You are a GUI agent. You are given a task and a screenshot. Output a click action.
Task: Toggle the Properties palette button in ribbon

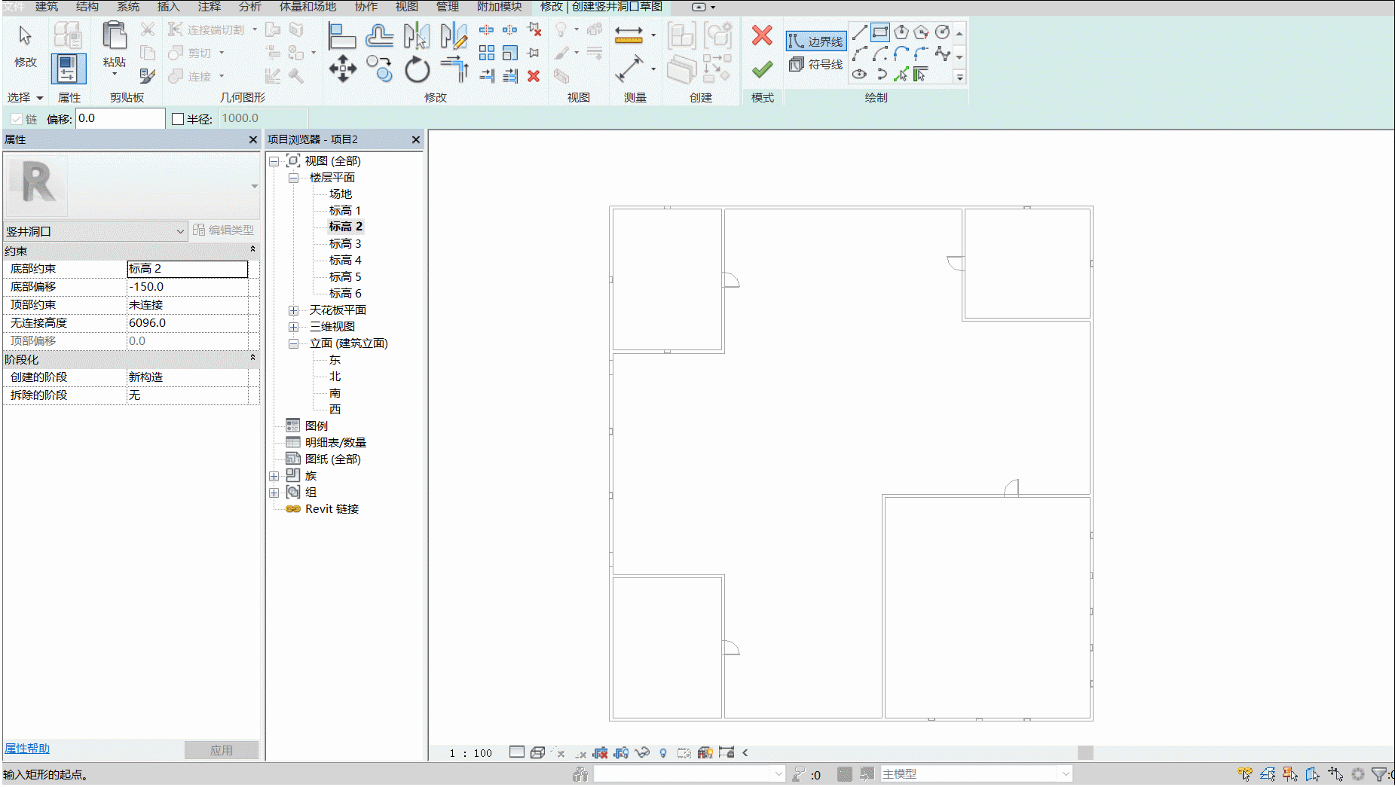[x=68, y=69]
